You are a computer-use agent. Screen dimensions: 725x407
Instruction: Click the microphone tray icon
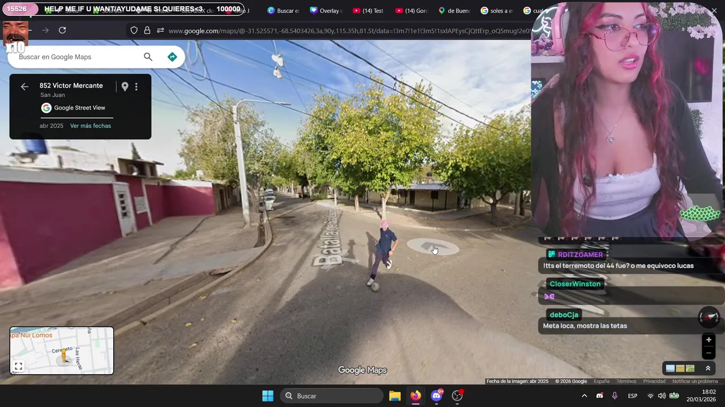615,396
